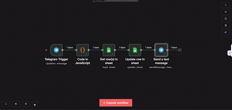Select the Telegram Trigger node

coord(56,50)
